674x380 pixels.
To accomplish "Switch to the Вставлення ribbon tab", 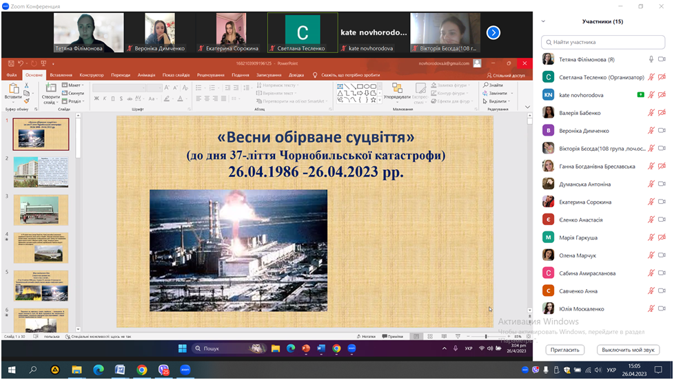I will 61,74.
